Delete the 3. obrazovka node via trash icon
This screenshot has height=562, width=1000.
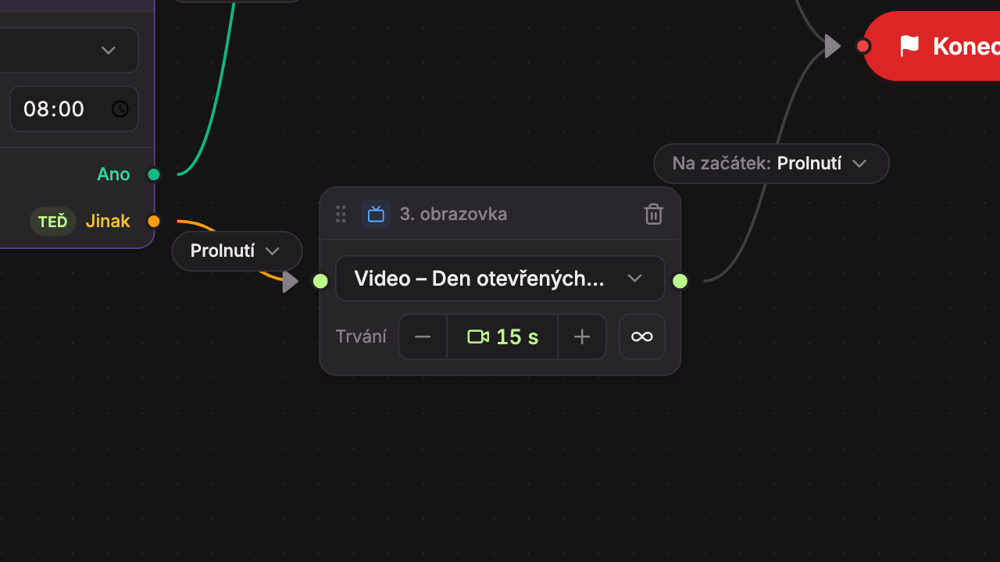pyautogui.click(x=654, y=214)
